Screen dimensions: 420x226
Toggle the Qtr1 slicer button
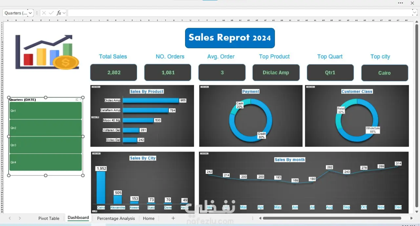click(46, 111)
